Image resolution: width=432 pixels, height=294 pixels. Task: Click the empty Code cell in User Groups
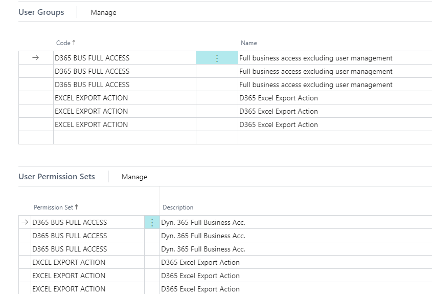124,138
